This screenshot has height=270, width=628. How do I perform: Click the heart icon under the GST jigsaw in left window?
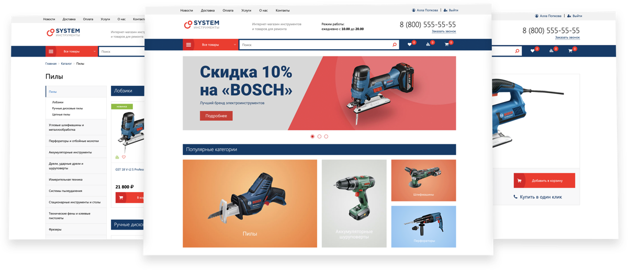(x=124, y=157)
